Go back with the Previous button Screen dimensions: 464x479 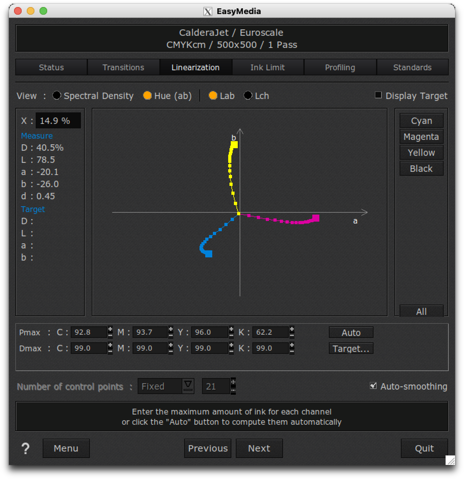point(208,448)
